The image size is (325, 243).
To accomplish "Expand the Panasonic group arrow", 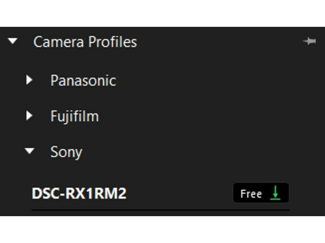I will tap(29, 80).
